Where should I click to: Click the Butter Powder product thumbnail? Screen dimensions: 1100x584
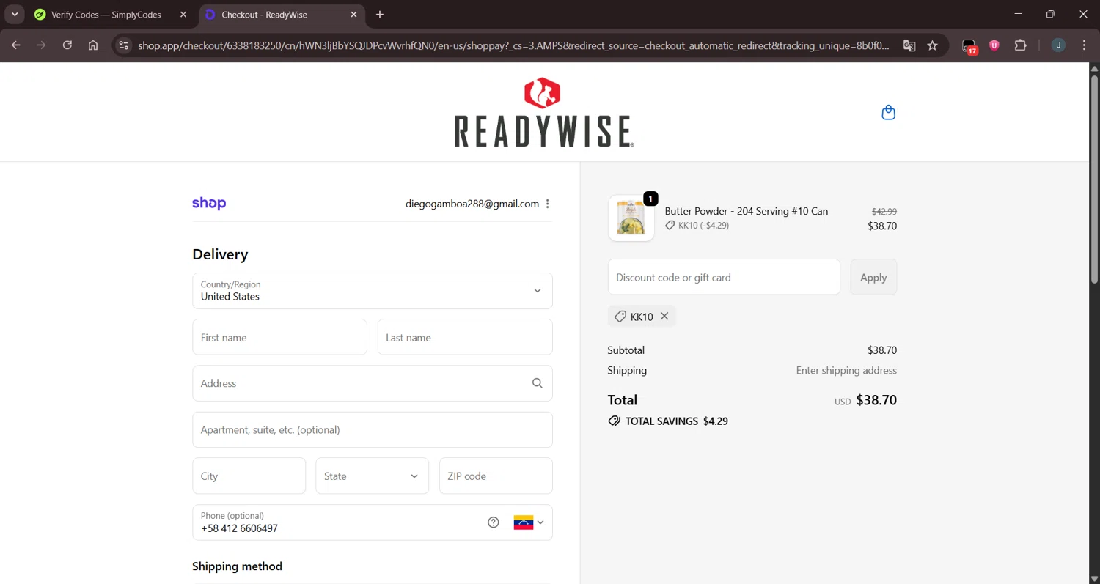click(x=631, y=218)
